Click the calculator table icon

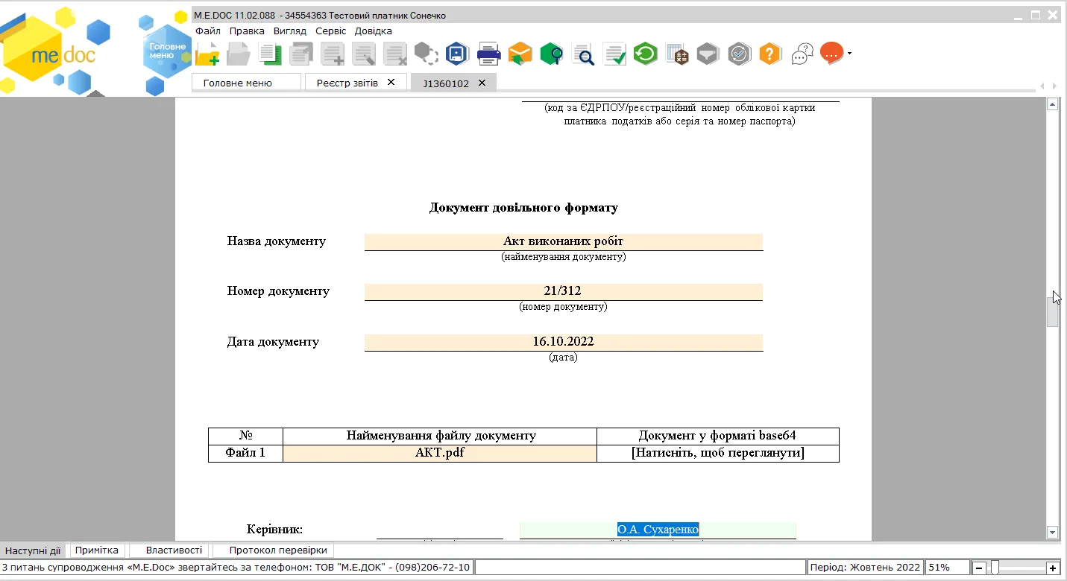click(677, 54)
